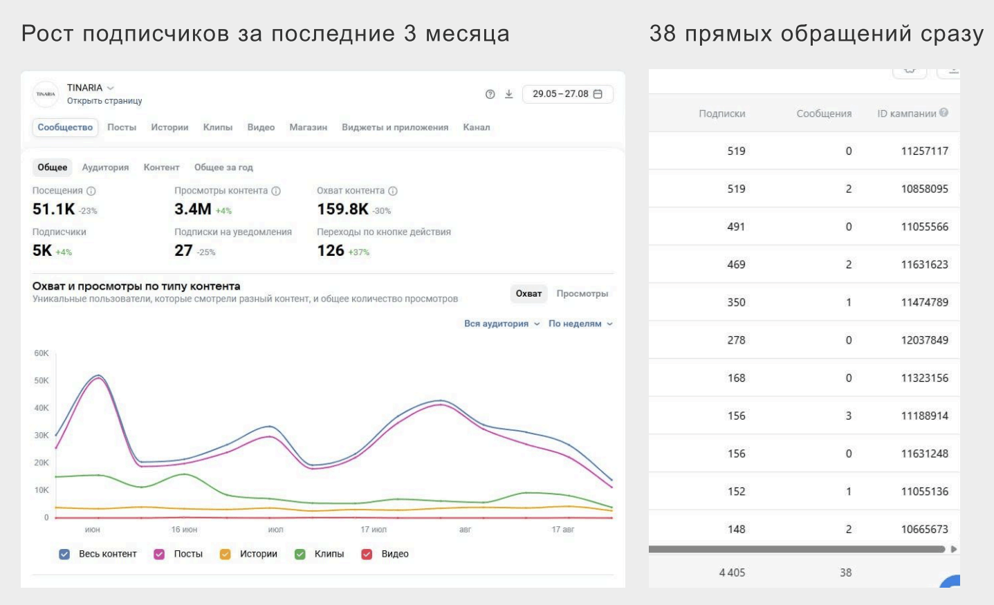The height and width of the screenshot is (605, 994).
Task: Toggle the Истории legend checkbox
Action: click(x=225, y=554)
